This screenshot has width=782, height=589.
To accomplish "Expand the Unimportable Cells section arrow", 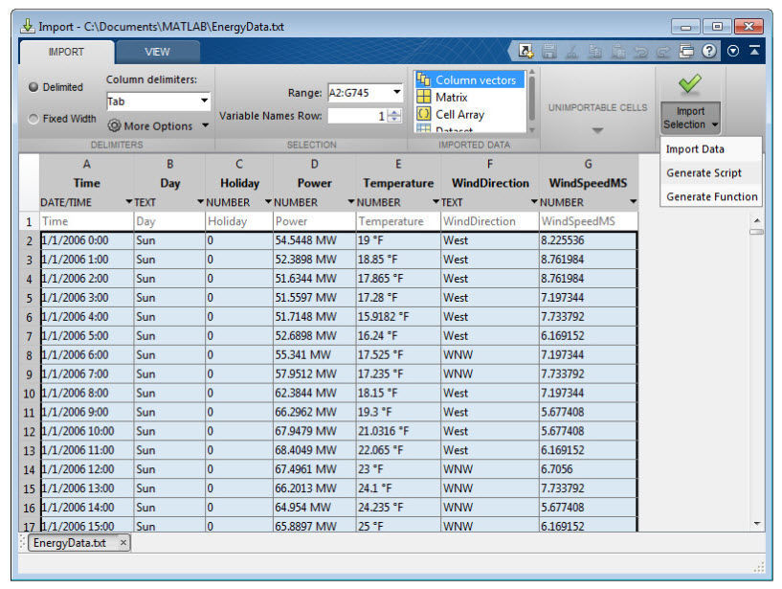I will tap(596, 130).
